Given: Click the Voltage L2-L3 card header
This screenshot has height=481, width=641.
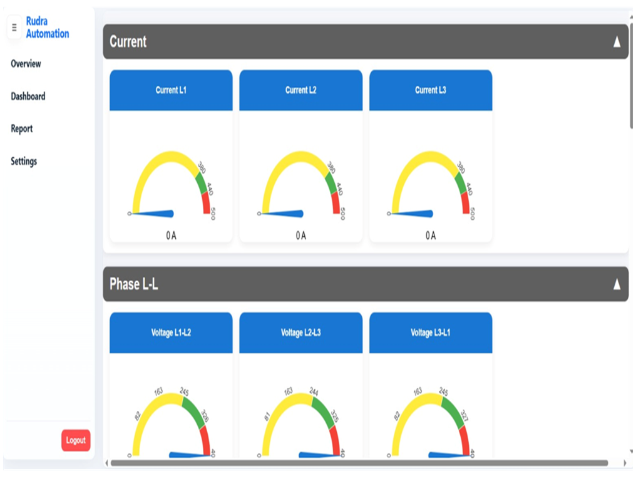Looking at the screenshot, I should click(x=301, y=333).
